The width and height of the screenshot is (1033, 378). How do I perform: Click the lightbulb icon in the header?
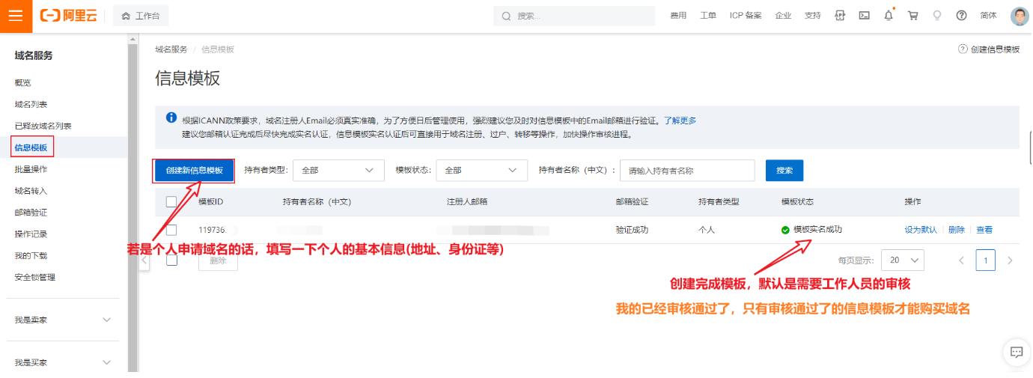936,16
